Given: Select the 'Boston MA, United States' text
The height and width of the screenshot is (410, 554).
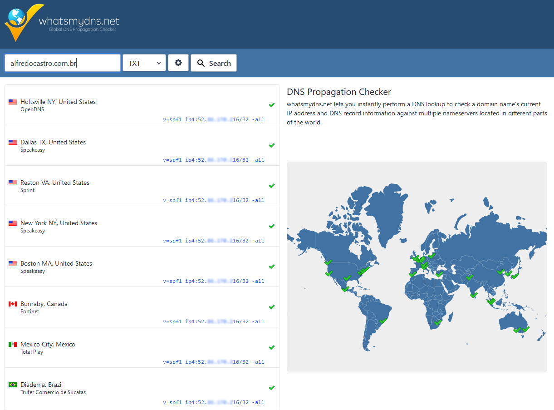Looking at the screenshot, I should [56, 264].
